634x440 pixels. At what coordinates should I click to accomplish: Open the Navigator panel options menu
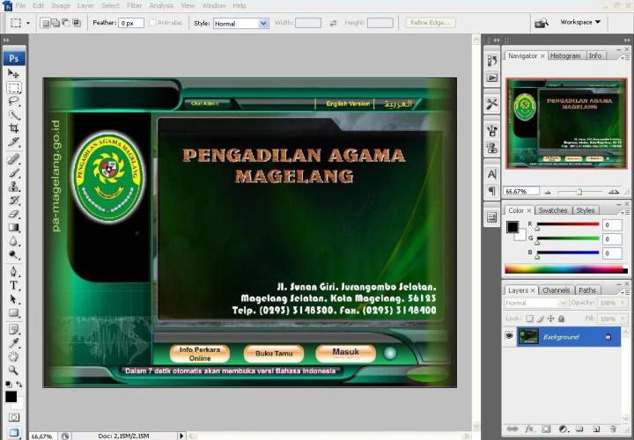click(x=626, y=57)
